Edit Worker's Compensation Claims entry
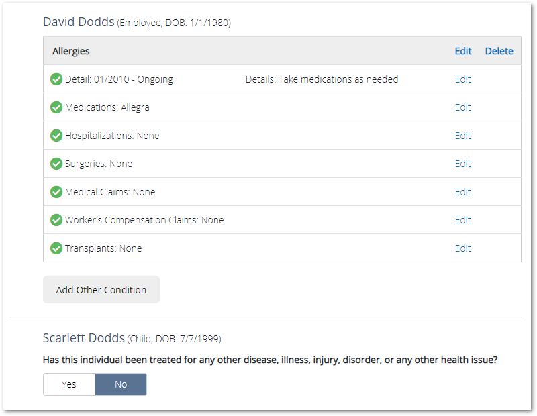This screenshot has width=537, height=416. coord(462,220)
